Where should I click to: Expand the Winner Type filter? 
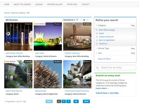tap(115, 48)
